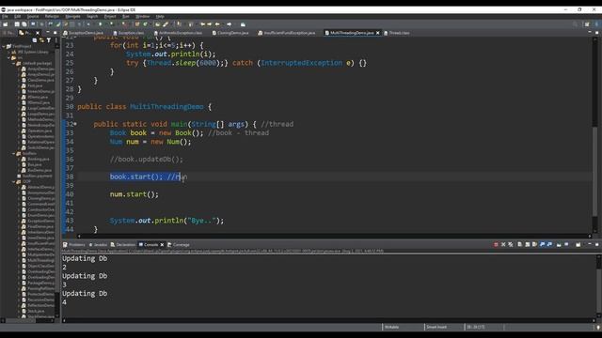Screen dimensions: 602x338
Task: Click the console vertical scrollbar
Action: click(598, 287)
